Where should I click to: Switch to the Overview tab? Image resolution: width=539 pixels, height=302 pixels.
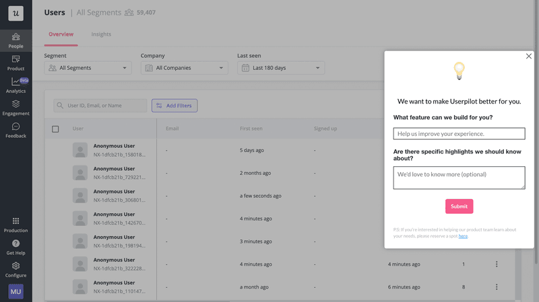[61, 34]
